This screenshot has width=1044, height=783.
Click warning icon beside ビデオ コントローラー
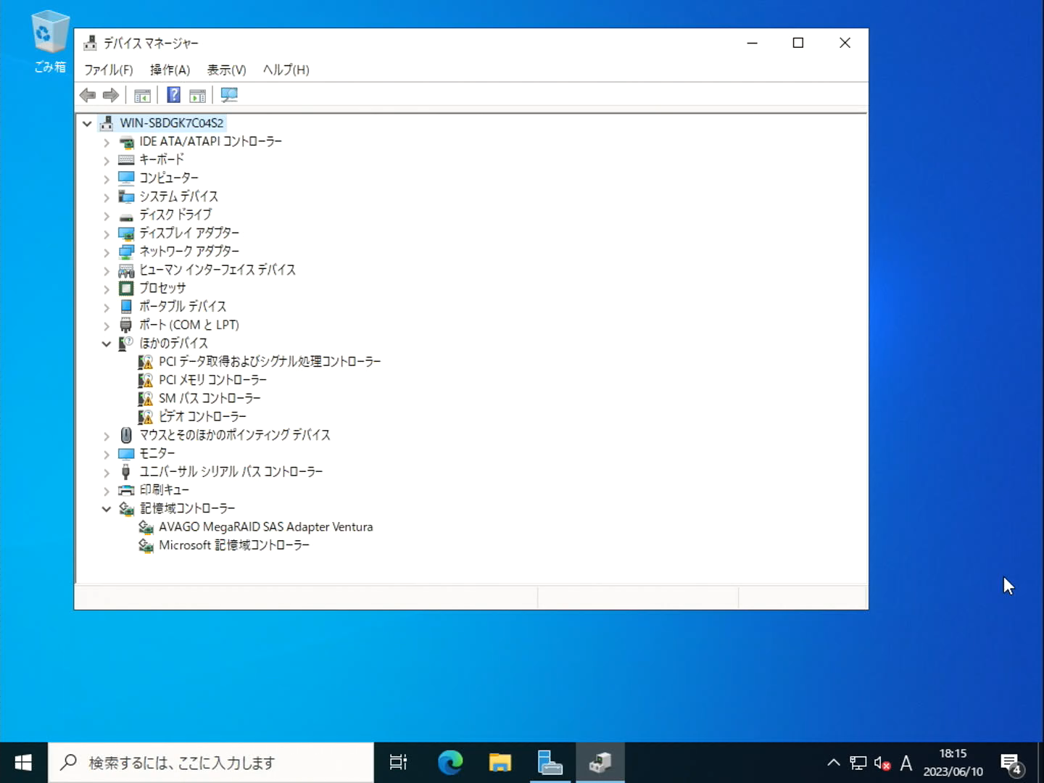(146, 417)
